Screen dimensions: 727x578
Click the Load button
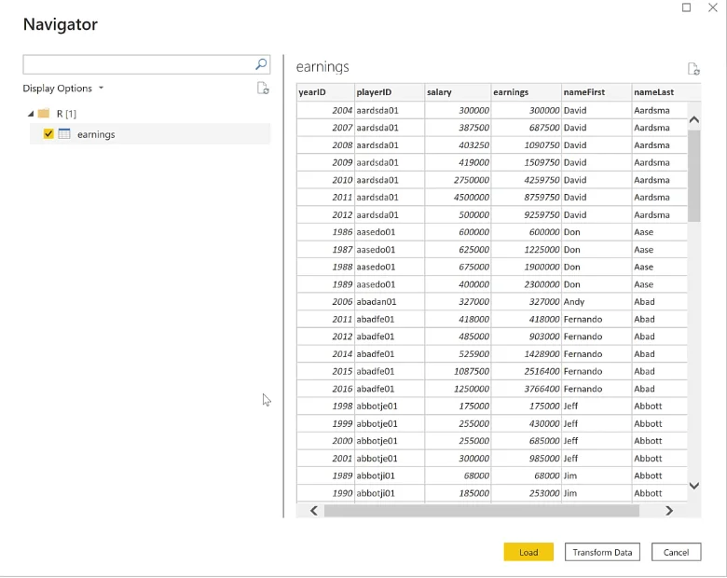(528, 552)
